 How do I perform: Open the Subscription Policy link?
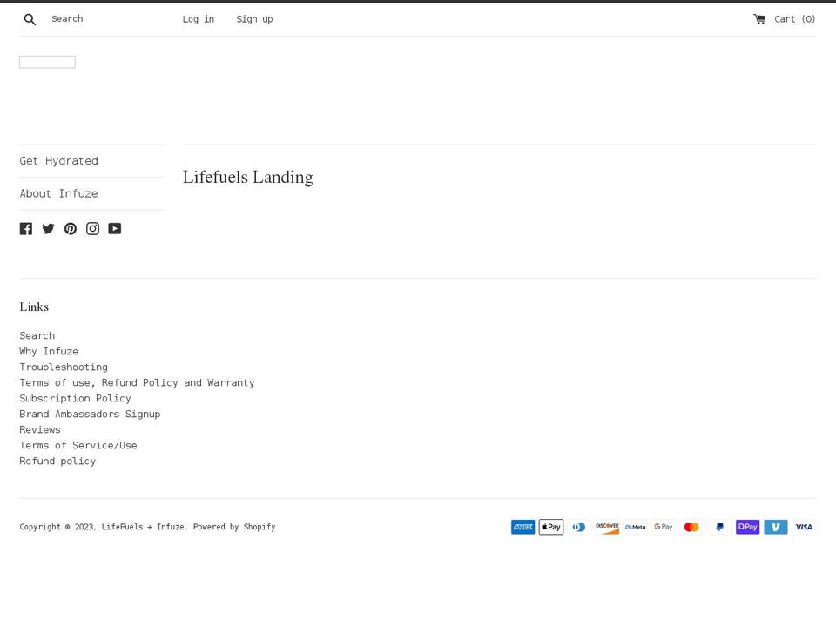pos(75,398)
